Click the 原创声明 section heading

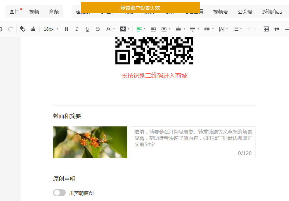pyautogui.click(x=64, y=179)
